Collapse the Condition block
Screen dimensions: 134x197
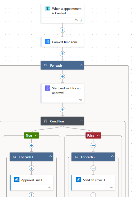(x=82, y=121)
